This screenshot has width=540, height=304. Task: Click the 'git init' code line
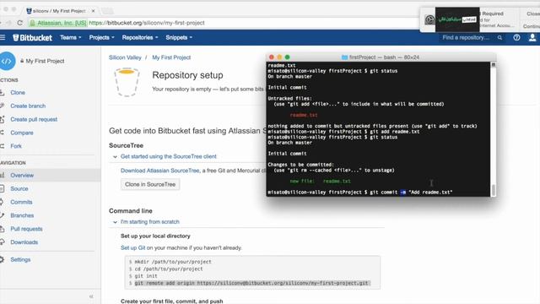point(146,276)
